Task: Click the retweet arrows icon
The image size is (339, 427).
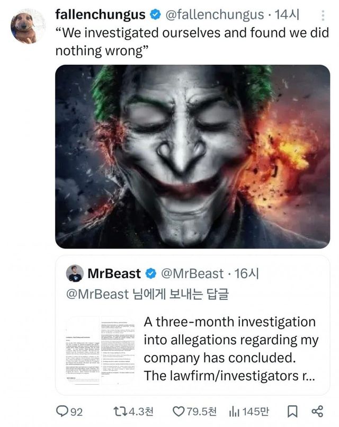Action: pos(120,412)
